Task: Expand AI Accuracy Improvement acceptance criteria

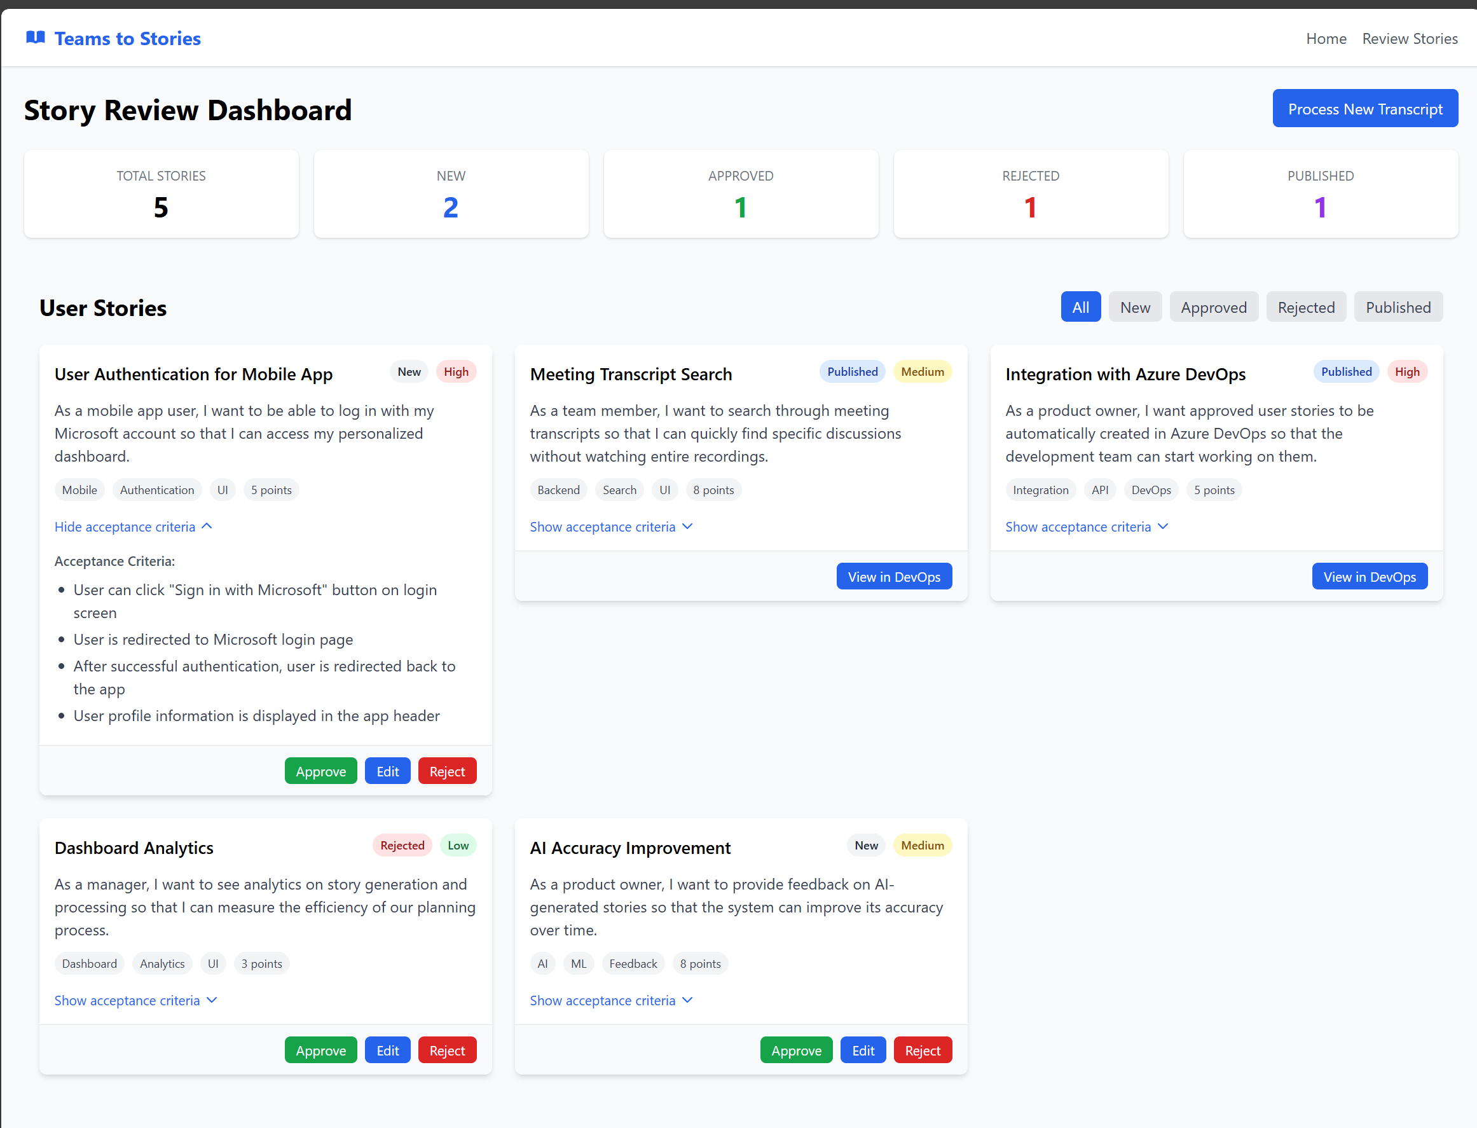Action: tap(610, 1000)
